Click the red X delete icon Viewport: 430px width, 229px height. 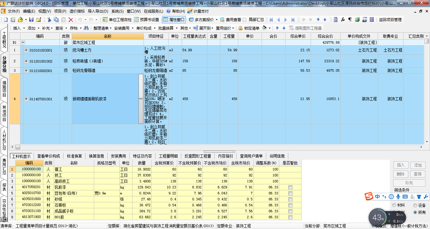[x=71, y=20]
